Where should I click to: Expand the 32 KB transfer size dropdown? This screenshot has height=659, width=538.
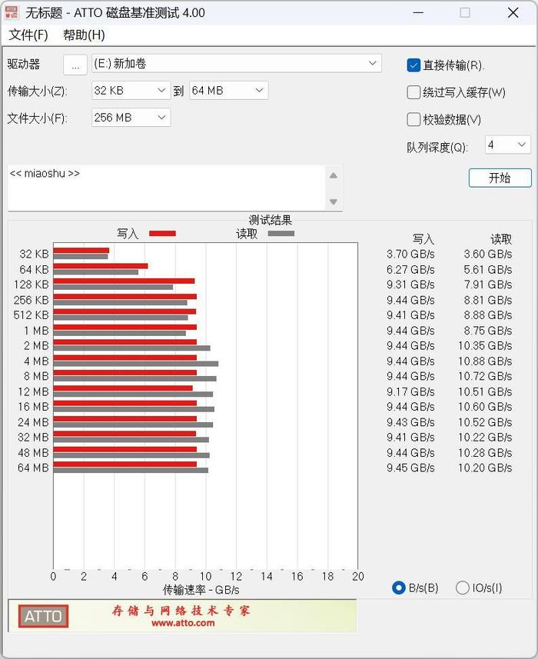click(x=131, y=91)
